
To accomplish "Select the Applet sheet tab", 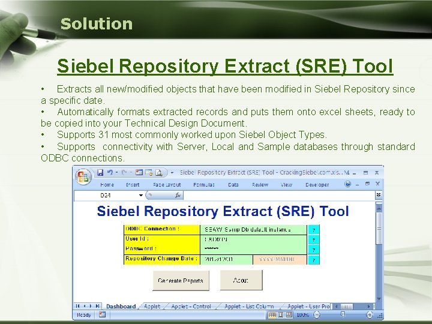I will 152,307.
